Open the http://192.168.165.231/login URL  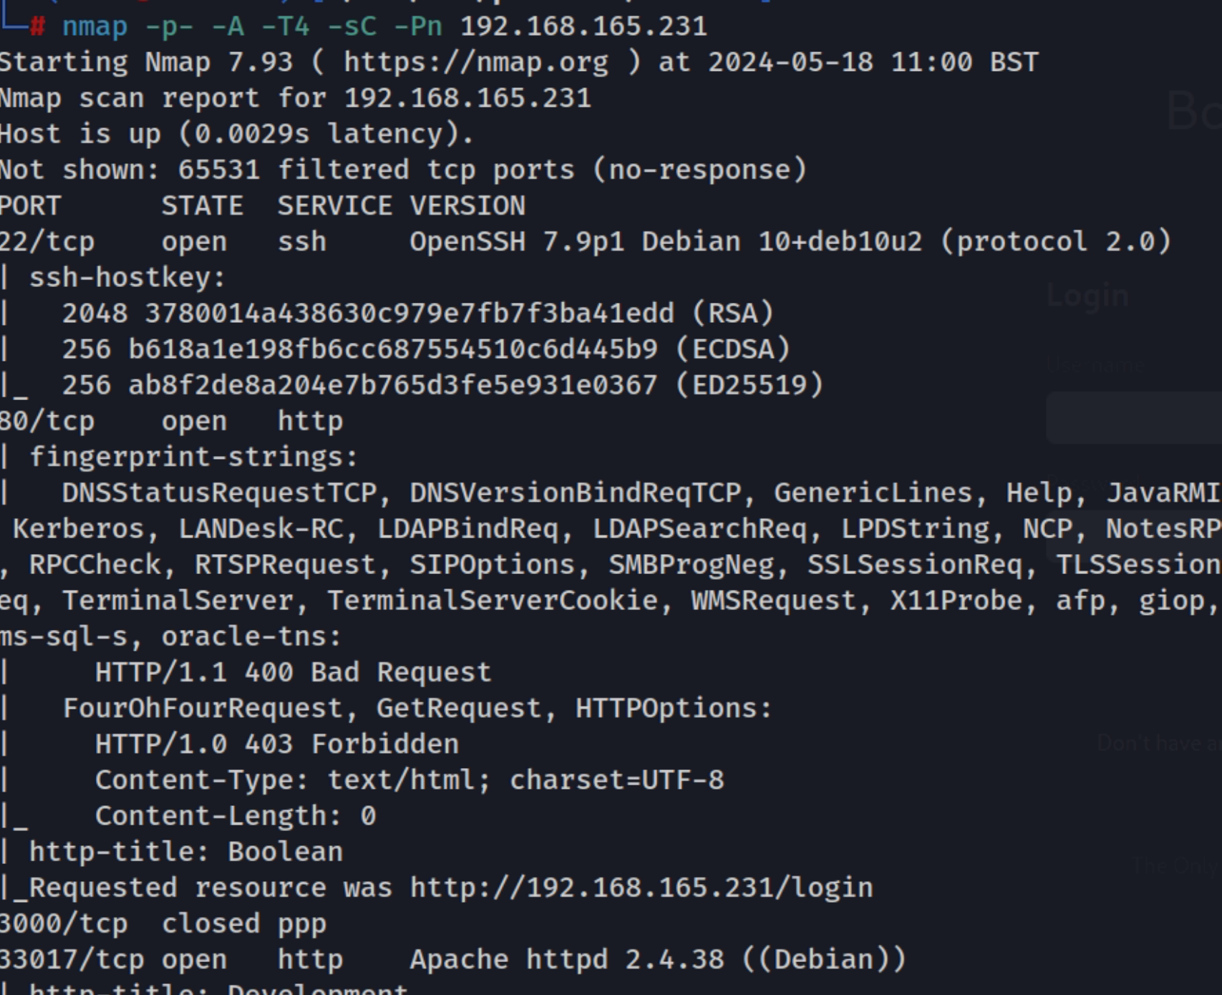click(641, 888)
